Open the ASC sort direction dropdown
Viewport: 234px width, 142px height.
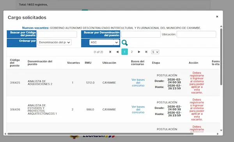click(104, 42)
